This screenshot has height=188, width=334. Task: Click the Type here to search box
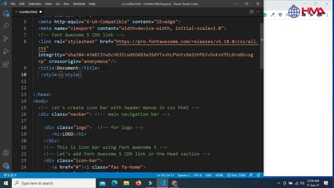(x=54, y=183)
